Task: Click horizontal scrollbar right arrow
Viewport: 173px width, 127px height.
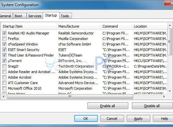Action: 164,96
